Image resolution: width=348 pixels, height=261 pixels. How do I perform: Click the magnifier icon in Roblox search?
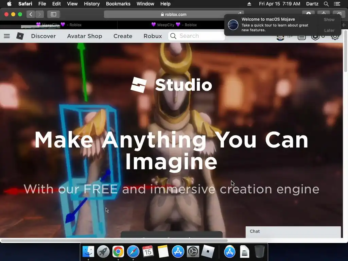point(173,36)
